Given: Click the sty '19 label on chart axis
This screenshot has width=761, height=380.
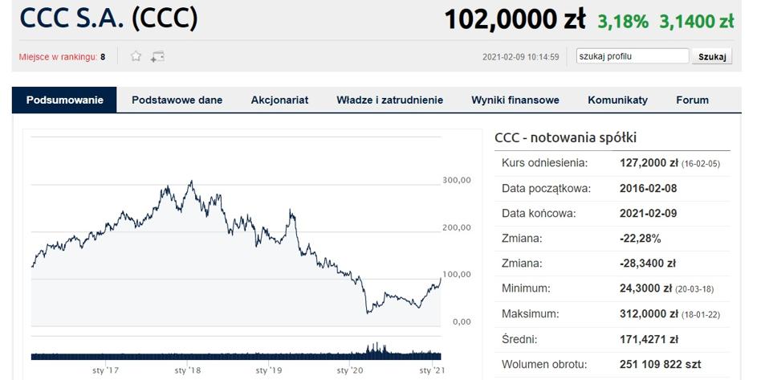Looking at the screenshot, I should tap(269, 370).
